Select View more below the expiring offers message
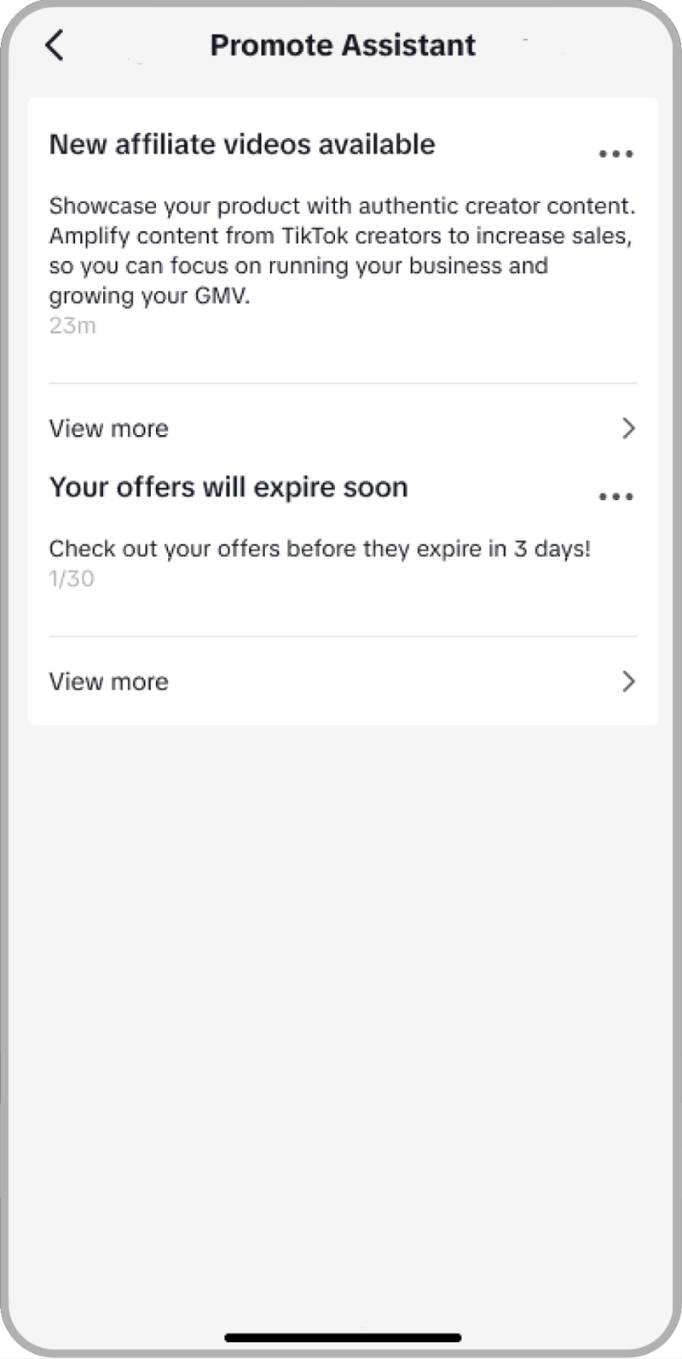Screen dimensions: 682x1359 (x=109, y=682)
